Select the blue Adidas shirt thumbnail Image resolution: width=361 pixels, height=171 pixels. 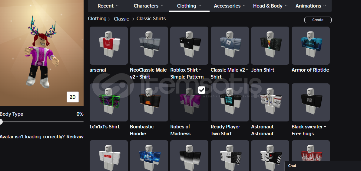pyautogui.click(x=149, y=156)
